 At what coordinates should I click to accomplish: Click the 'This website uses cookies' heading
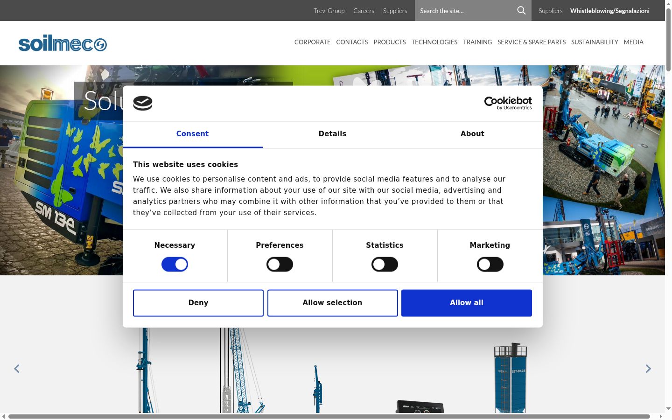point(185,164)
